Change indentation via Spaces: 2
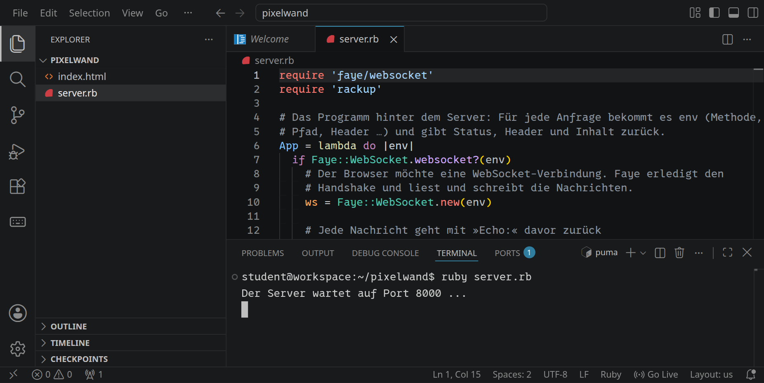 coord(512,374)
